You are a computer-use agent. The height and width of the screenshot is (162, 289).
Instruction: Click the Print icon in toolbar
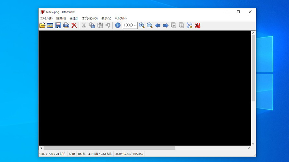point(66,25)
